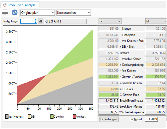This screenshot has height=129, width=167.
Task: Click left Menge value 351,00
Action: click(109, 29)
